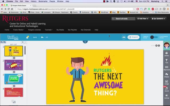Image resolution: width=170 pixels, height=106 pixels.
Task: Open the PowToon bookmark
Action: [122, 12]
